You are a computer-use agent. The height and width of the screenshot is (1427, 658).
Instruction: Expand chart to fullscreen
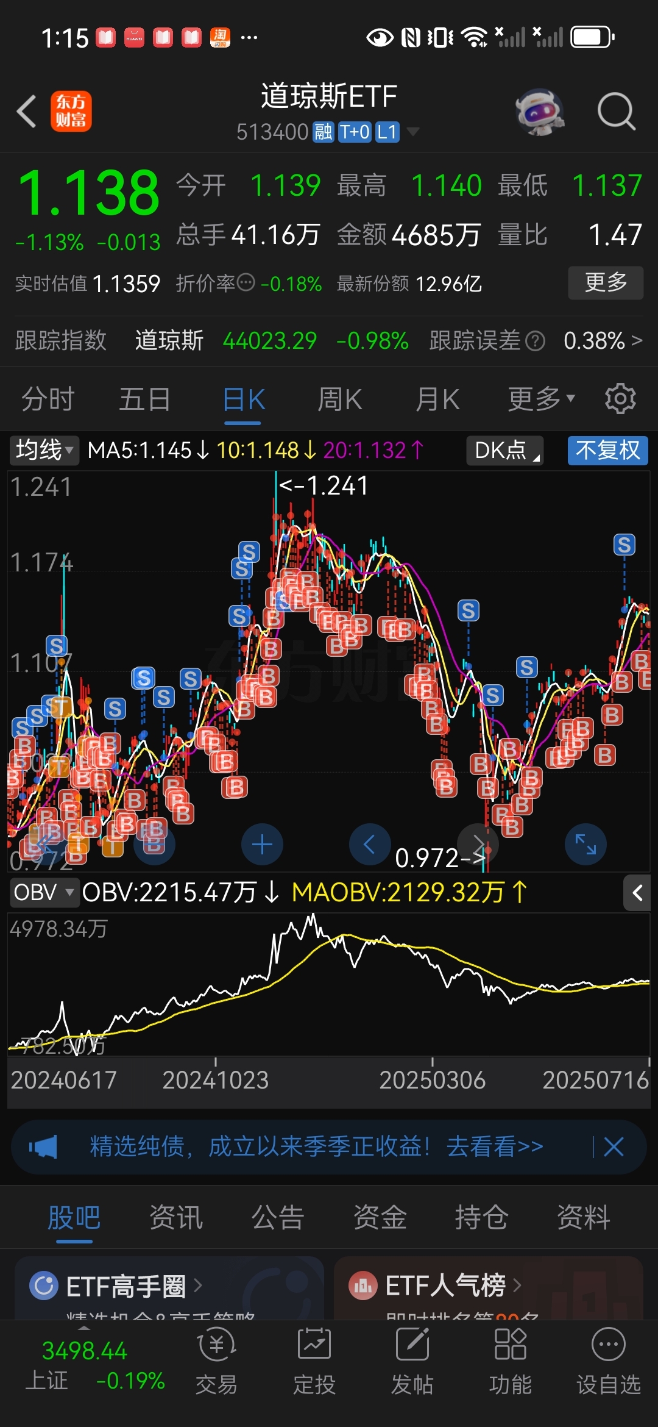(586, 845)
